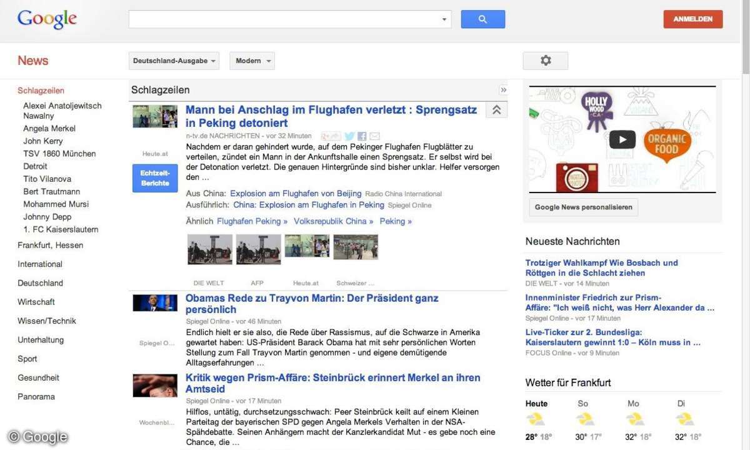This screenshot has width=750, height=450.
Task: Open Live-Ticker 2. Bundesliga article
Action: [x=612, y=337]
